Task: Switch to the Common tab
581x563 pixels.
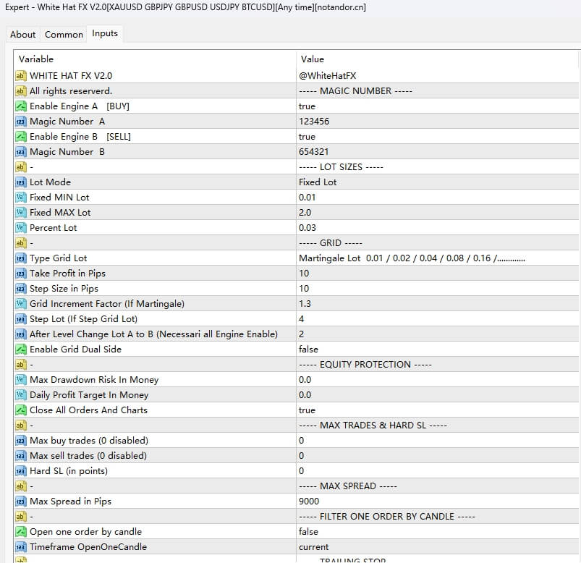Action: (x=64, y=35)
